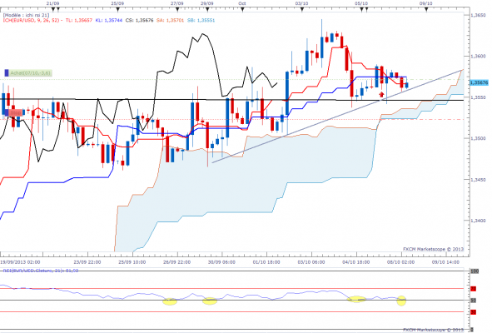492x333 pixels.
Task: Click the current price tag 1,35676
Action: [480, 82]
